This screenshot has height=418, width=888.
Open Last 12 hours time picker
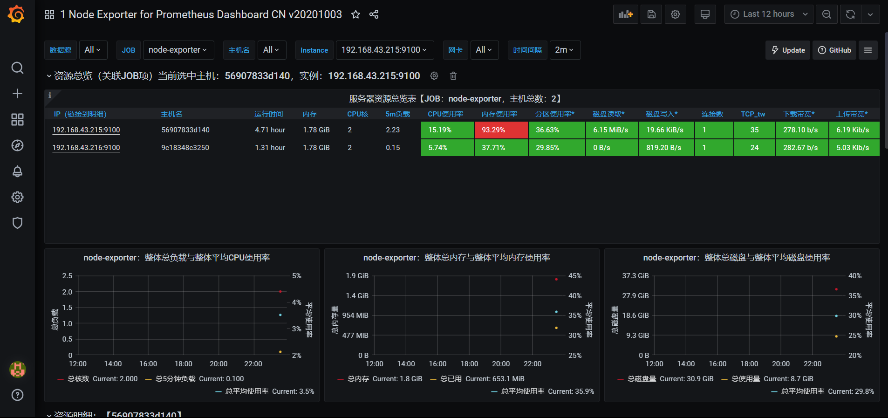[x=769, y=14]
